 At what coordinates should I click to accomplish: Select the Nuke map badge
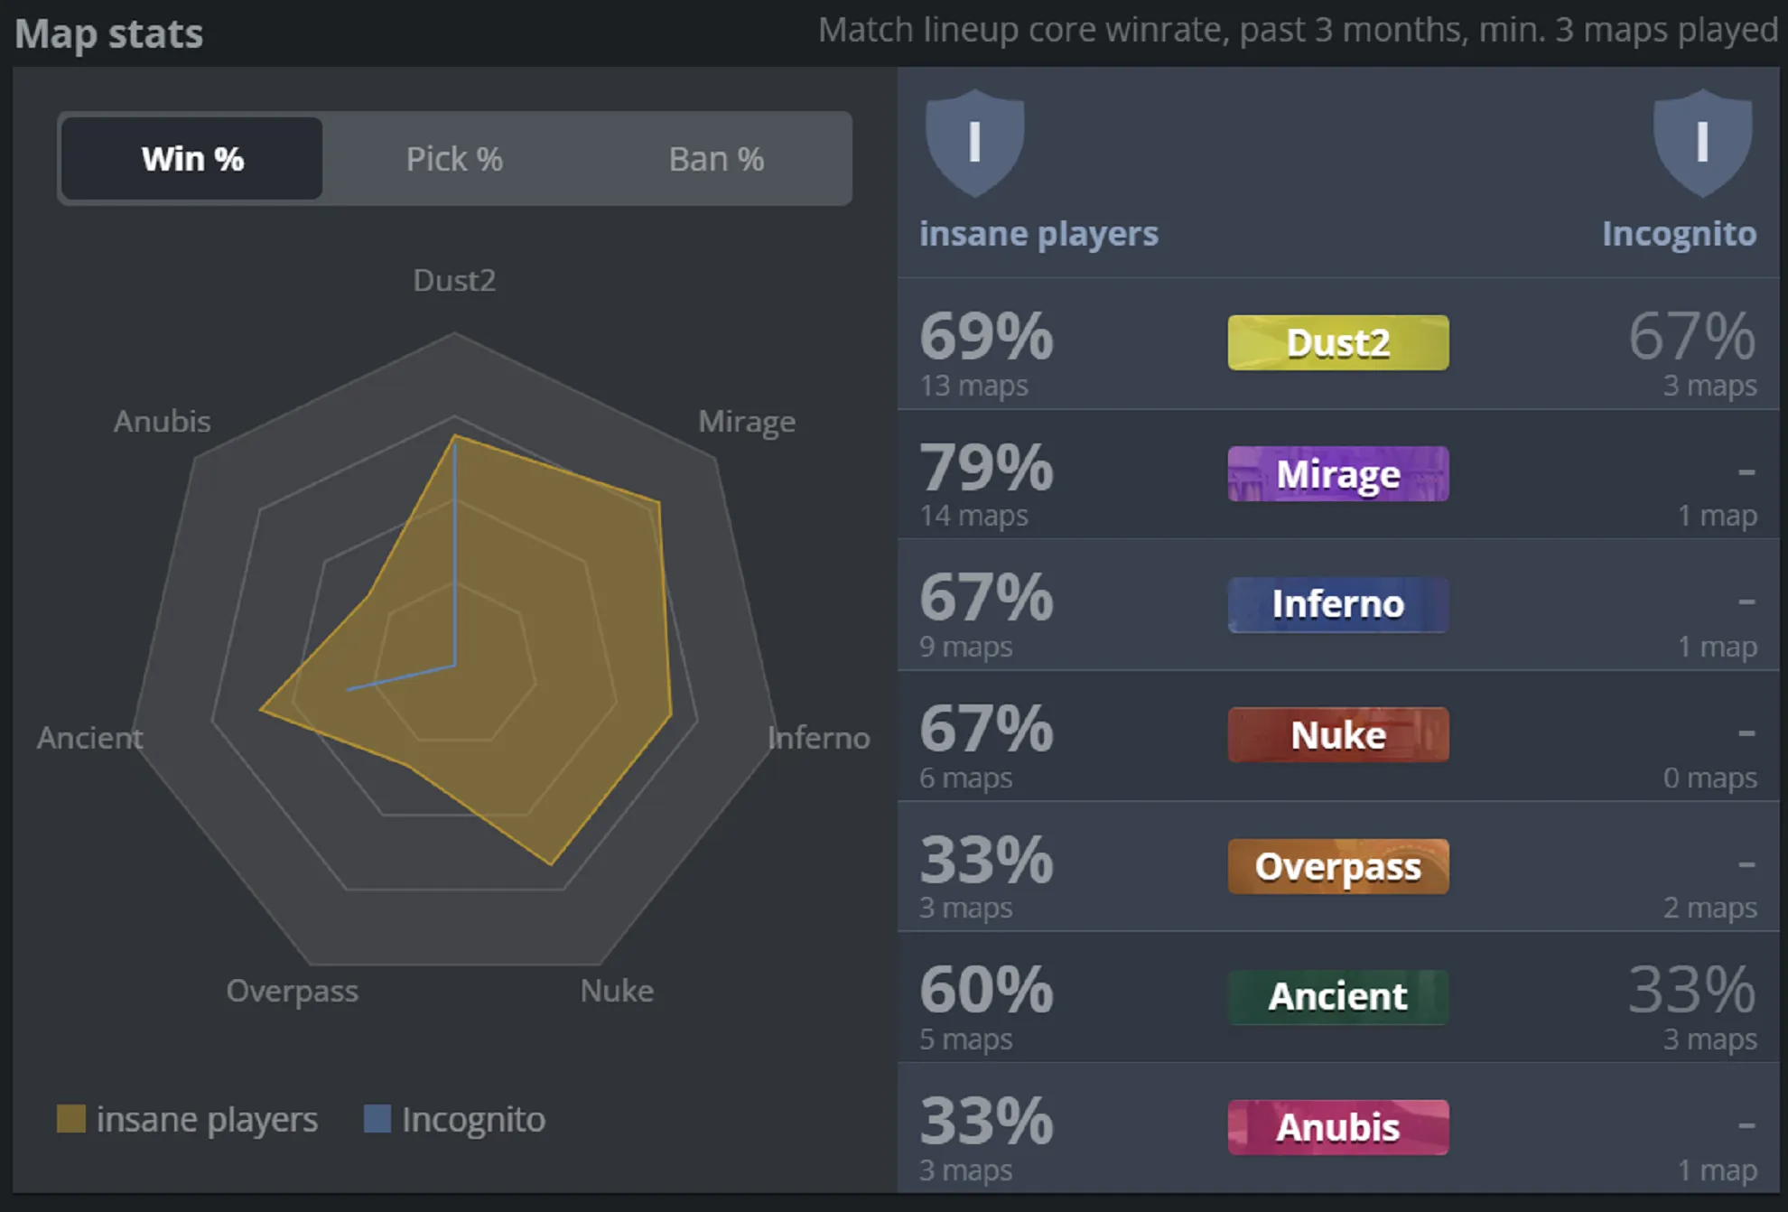tap(1337, 735)
